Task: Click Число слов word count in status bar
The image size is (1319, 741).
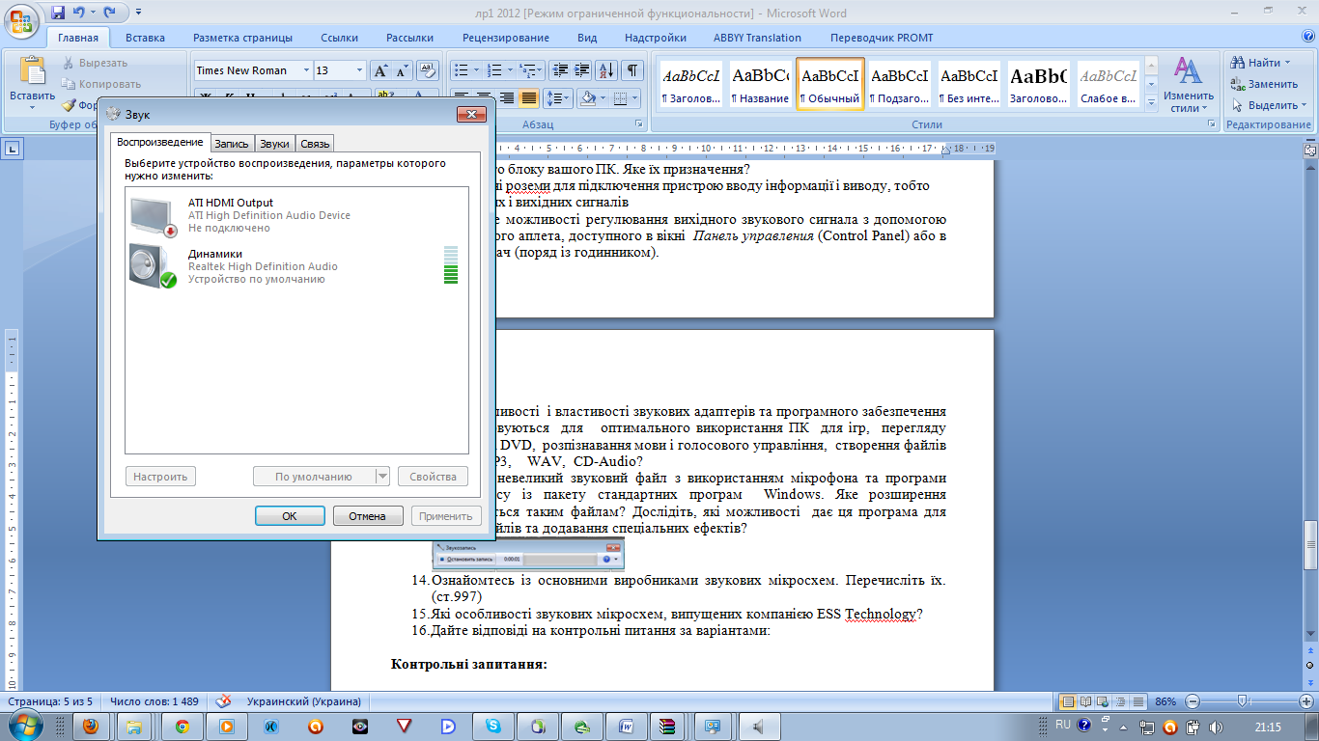Action: (154, 701)
